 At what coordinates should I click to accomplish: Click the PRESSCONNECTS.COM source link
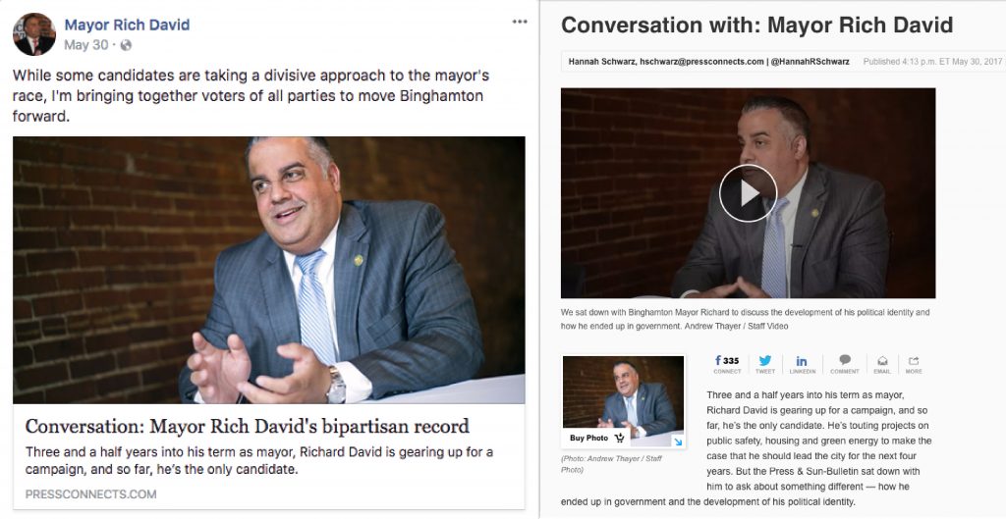90,494
